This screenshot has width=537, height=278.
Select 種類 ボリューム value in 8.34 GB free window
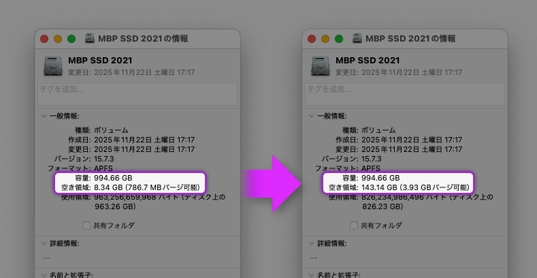click(111, 130)
